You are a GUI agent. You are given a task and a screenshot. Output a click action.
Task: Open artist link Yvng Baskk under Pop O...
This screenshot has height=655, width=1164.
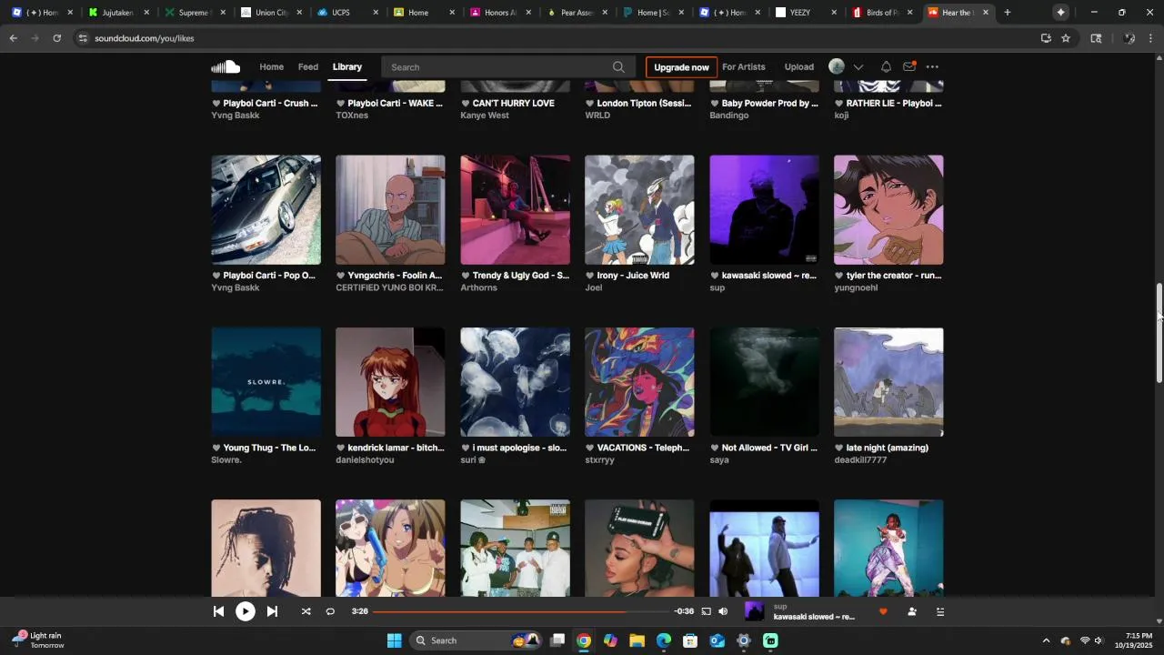pos(236,288)
